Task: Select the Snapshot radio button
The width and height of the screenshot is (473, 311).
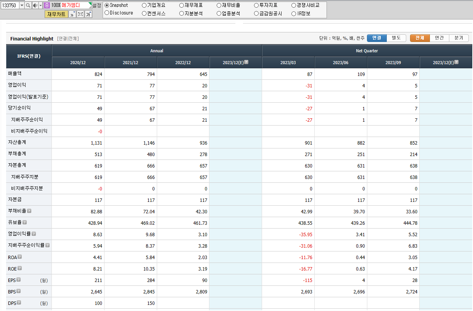Action: click(107, 5)
